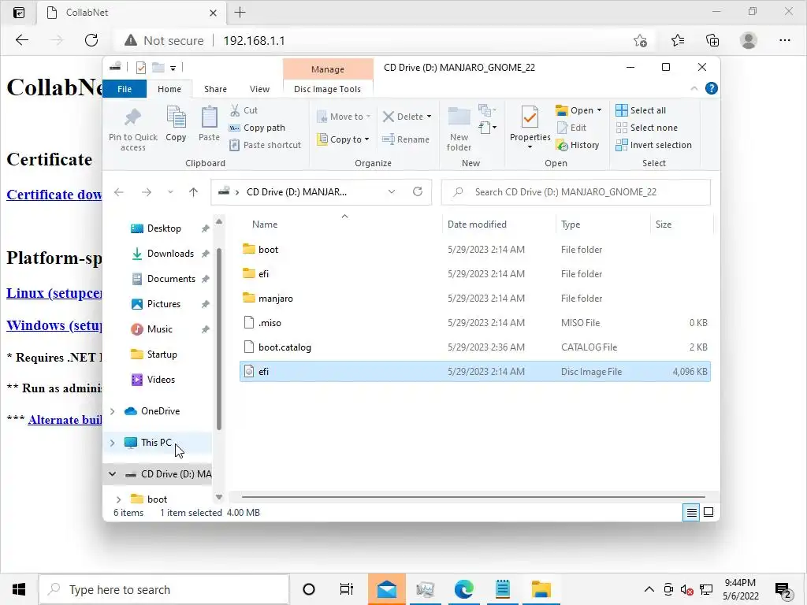Open Recent locations dropdown arrow

(170, 192)
